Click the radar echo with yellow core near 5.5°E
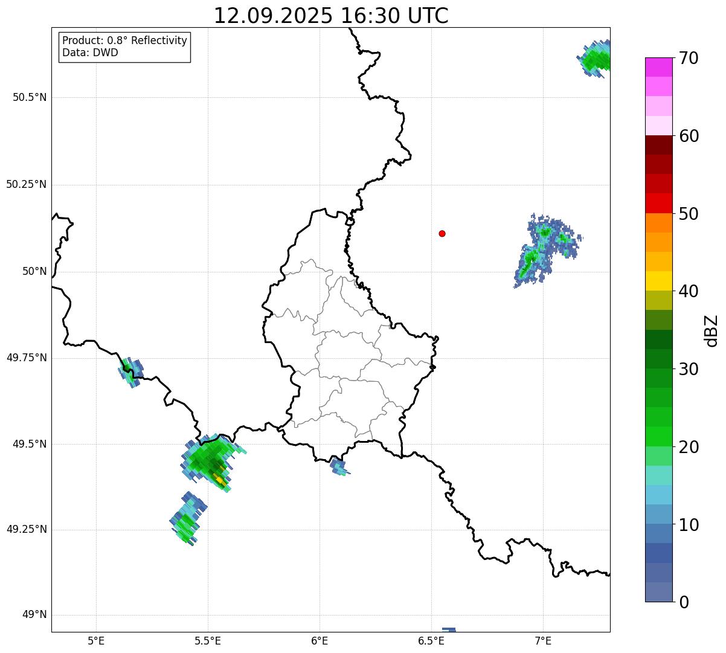 click(213, 463)
